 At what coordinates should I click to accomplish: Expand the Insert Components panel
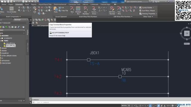point(13,17)
